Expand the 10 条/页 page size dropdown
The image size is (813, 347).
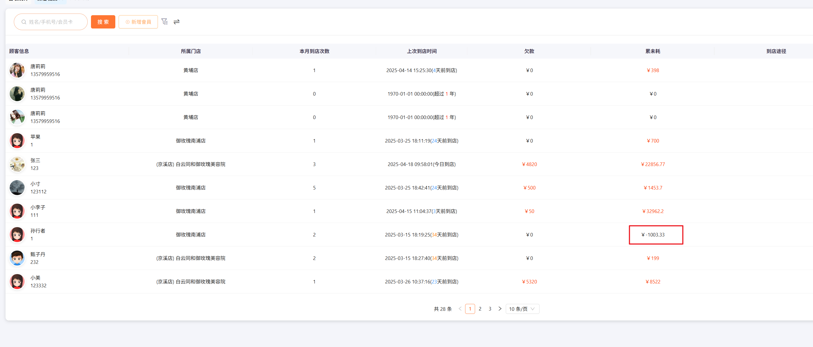[x=522, y=309]
